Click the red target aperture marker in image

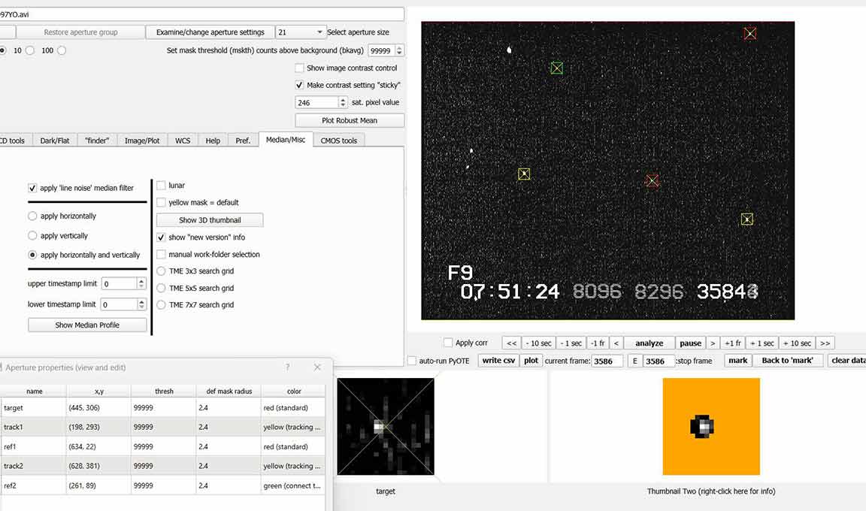pos(653,180)
